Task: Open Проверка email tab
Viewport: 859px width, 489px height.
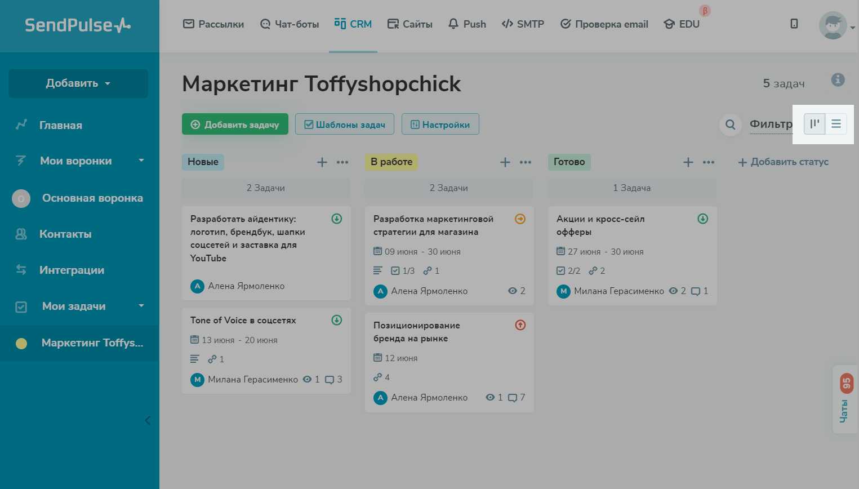Action: click(x=604, y=24)
